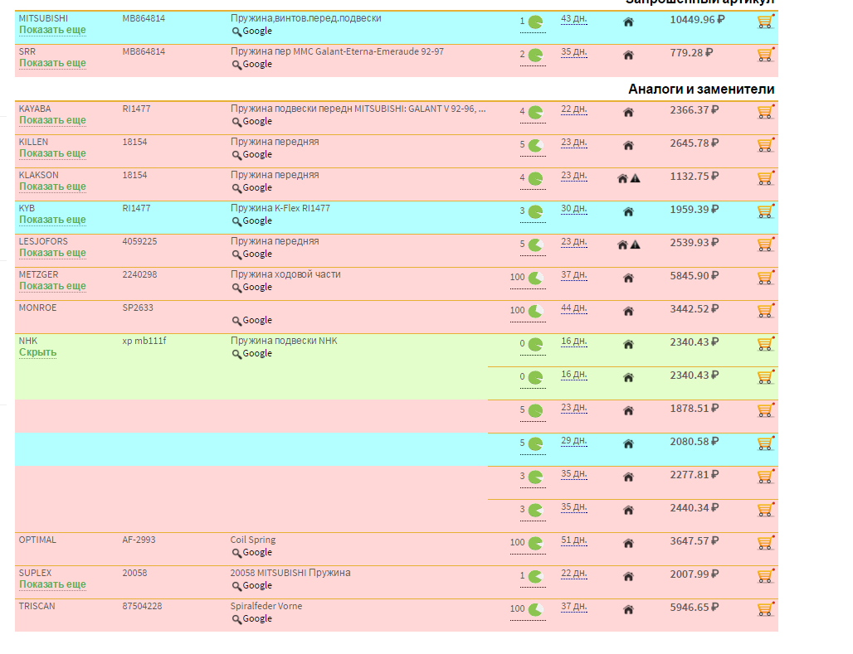Add NHK offer priced 1878.51 ₽ to cart
This screenshot has height=654, width=853.
click(765, 410)
